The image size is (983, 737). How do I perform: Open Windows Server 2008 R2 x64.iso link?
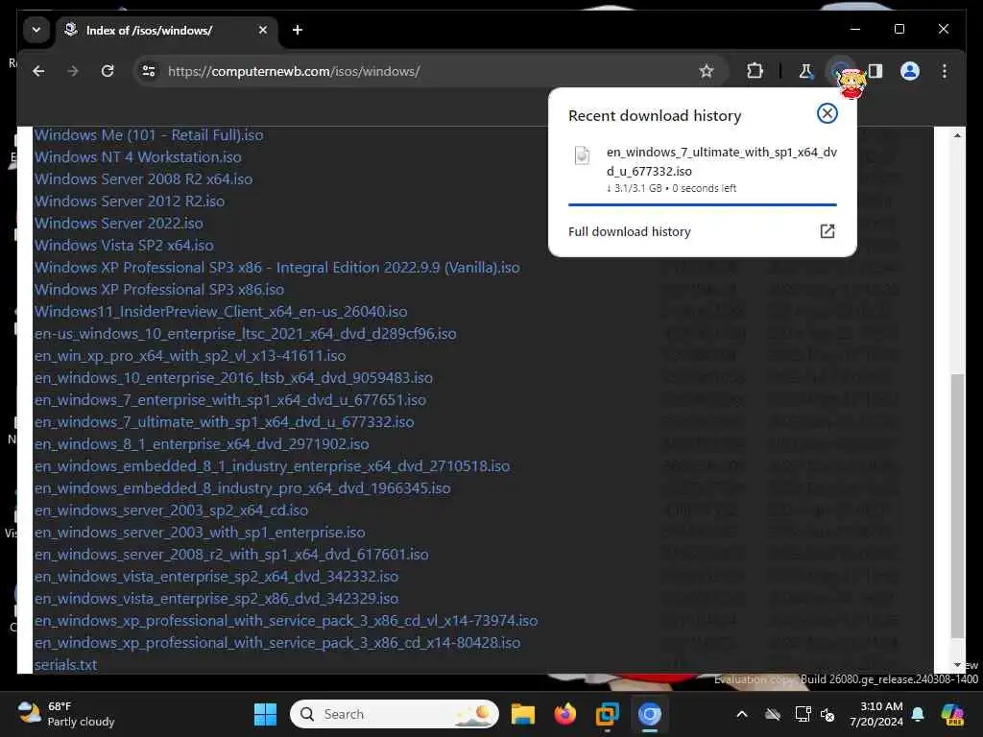(144, 179)
